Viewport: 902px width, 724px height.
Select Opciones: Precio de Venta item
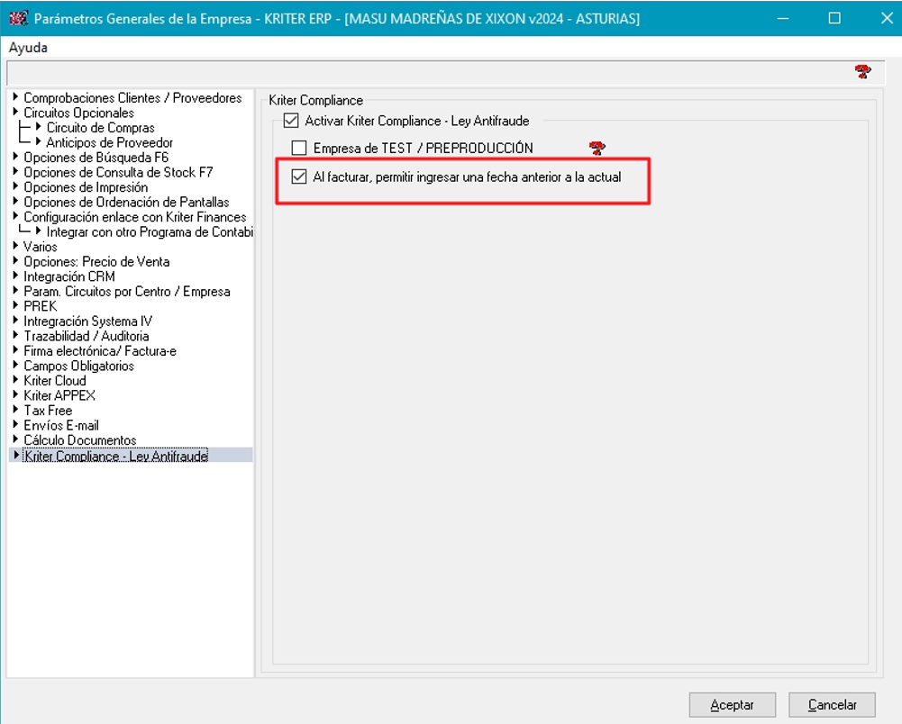point(96,262)
